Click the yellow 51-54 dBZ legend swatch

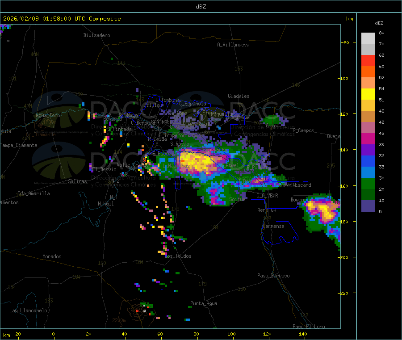(368, 94)
